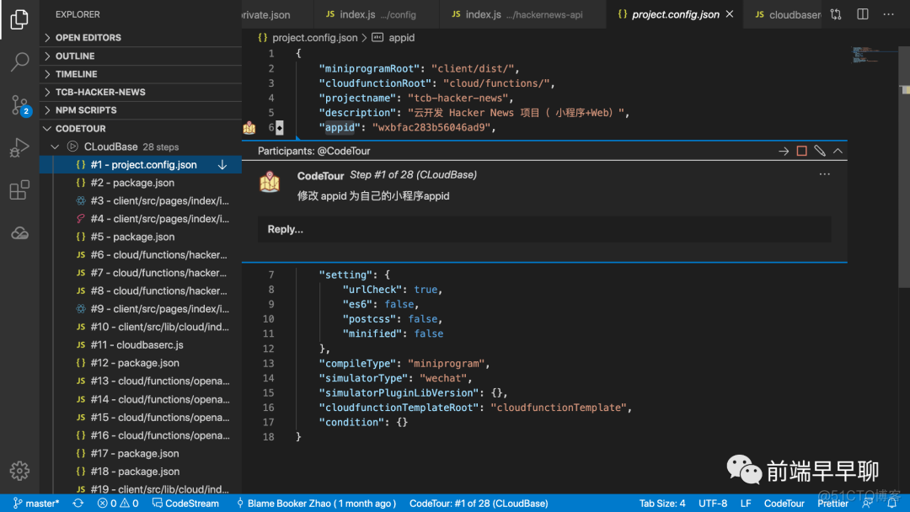
Task: Open the Manage settings gear
Action: tap(19, 471)
